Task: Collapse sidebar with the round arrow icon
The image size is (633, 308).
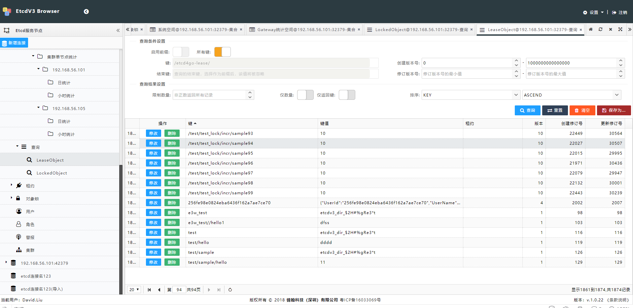Action: coord(86,12)
